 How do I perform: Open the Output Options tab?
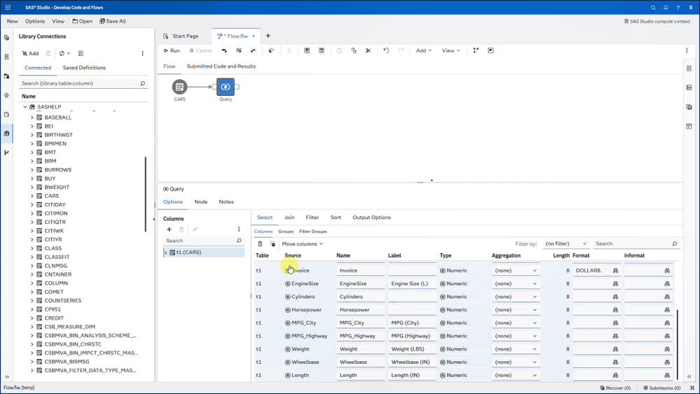point(371,218)
